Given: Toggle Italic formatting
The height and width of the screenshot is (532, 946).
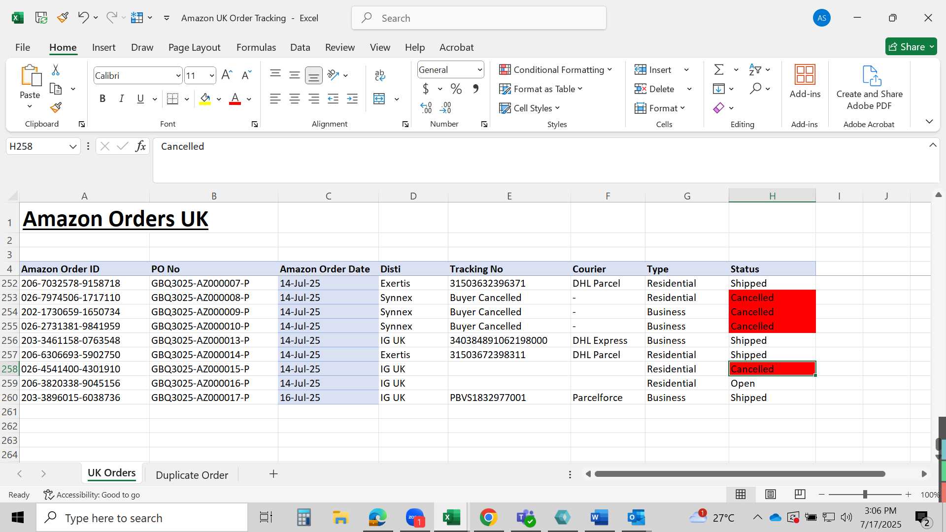Looking at the screenshot, I should [121, 99].
